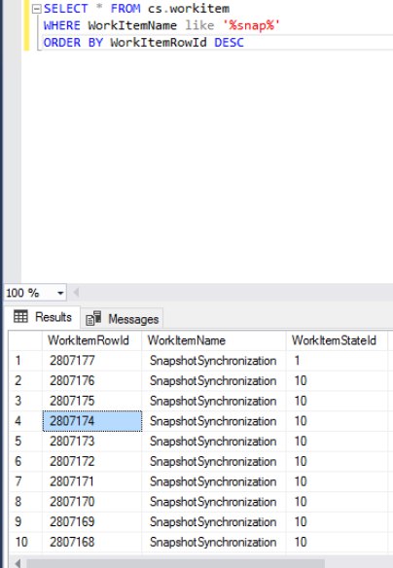Click state value 10 in row 2807176
393x568 pixels.
pos(337,380)
